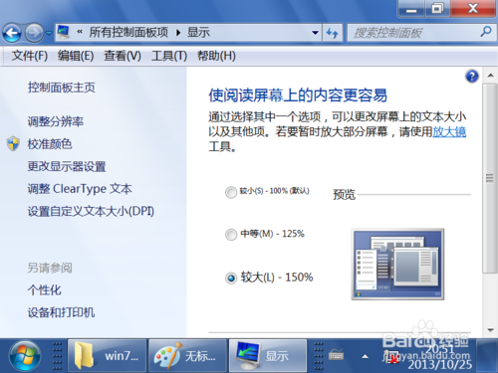The height and width of the screenshot is (373, 498).
Task: Open the 放大镜 hyperlink
Action: (x=449, y=131)
